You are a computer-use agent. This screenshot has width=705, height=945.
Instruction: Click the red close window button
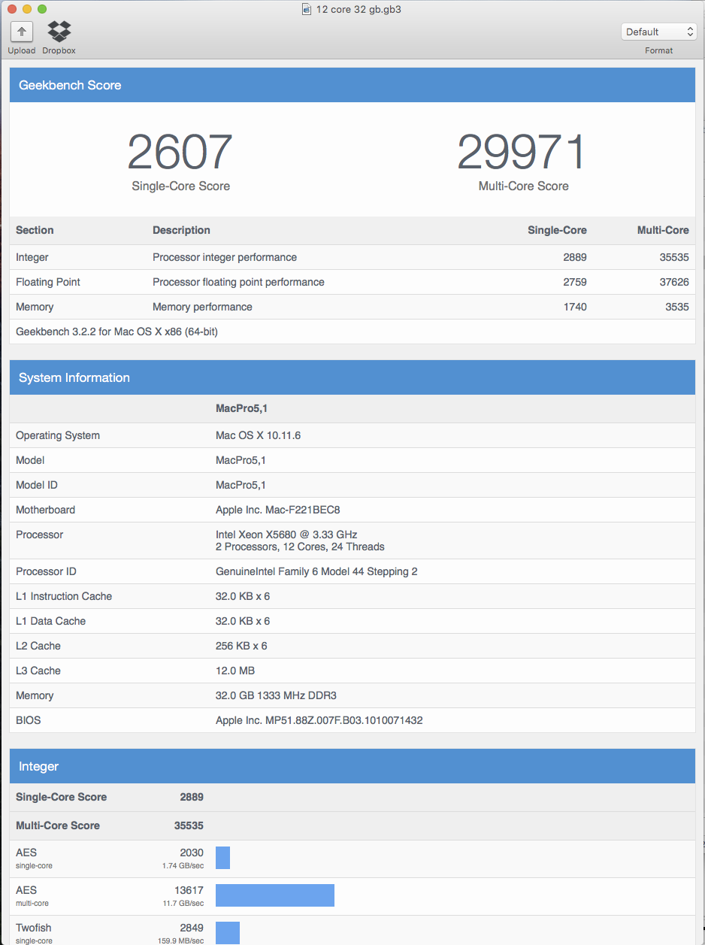(12, 9)
